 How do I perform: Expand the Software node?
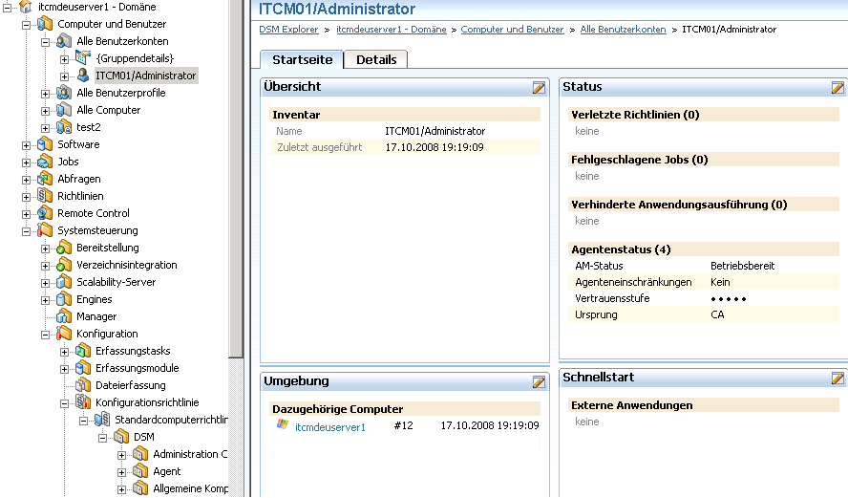pos(26,145)
